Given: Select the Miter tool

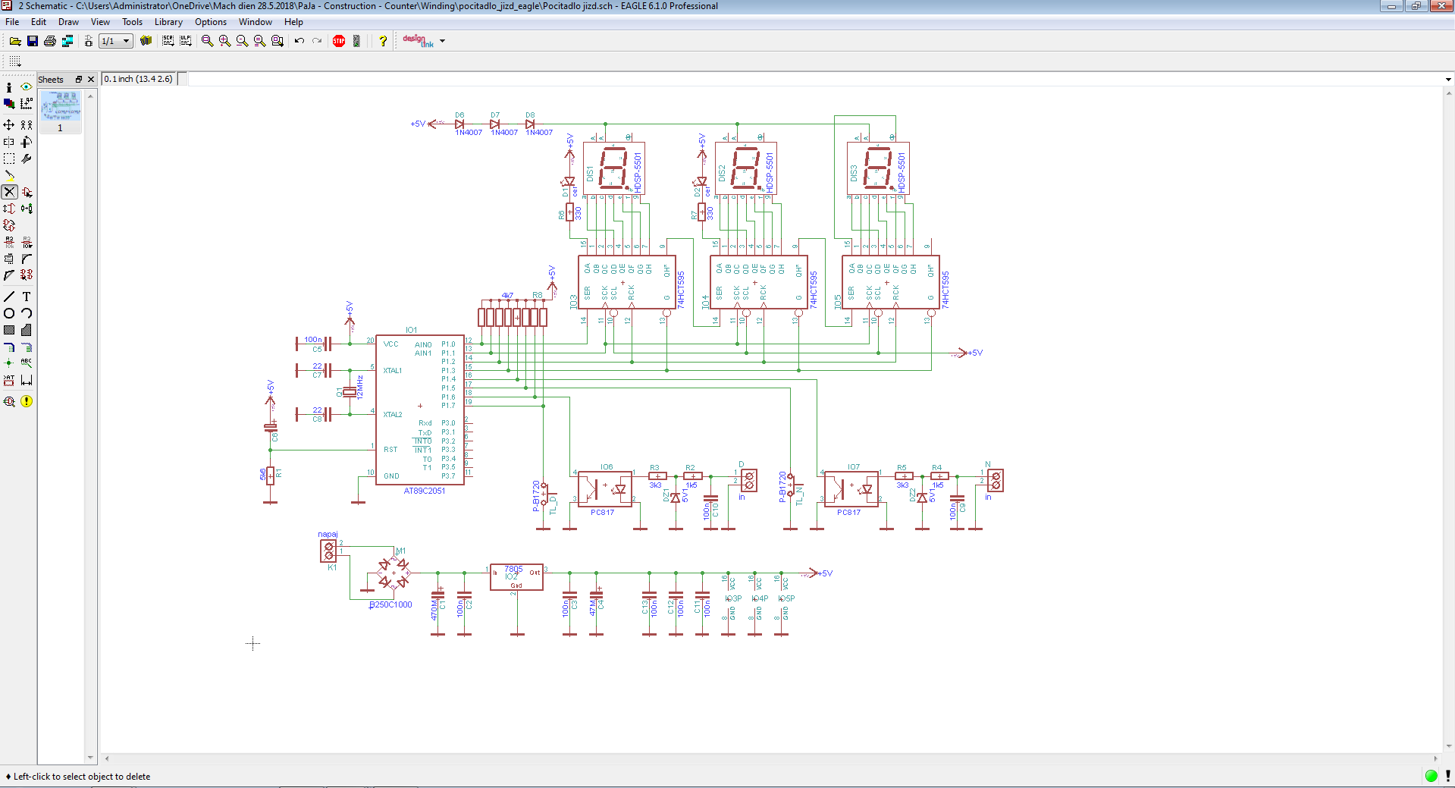Looking at the screenshot, I should (27, 259).
